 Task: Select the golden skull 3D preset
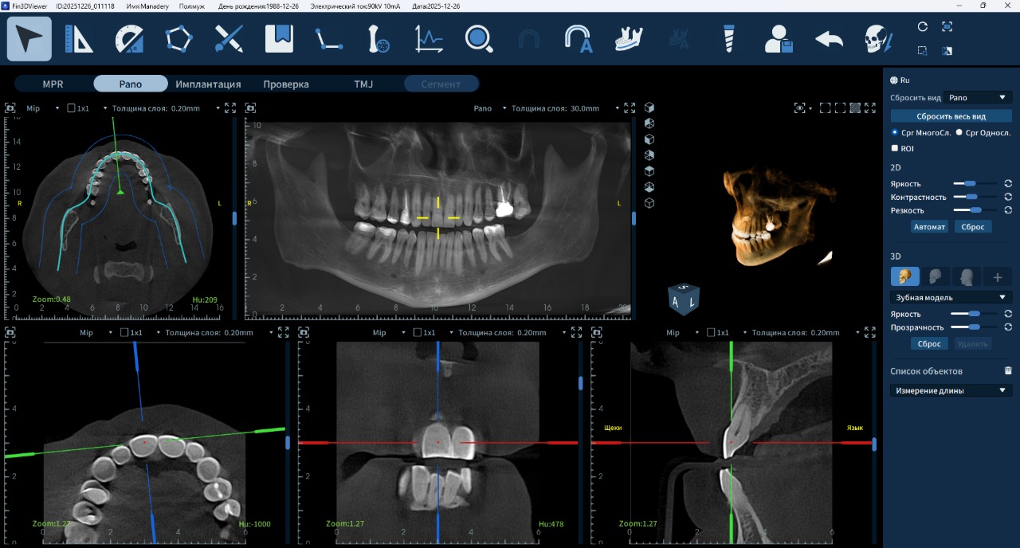904,277
